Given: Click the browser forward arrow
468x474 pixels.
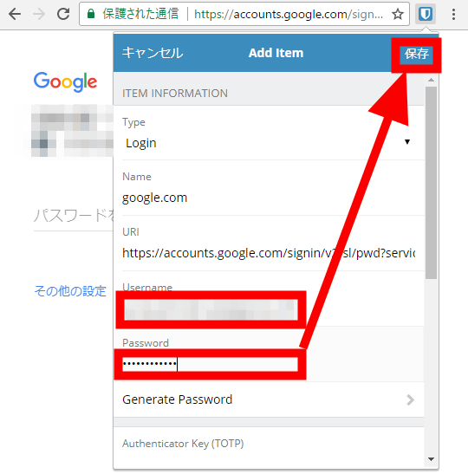Looking at the screenshot, I should click(x=39, y=14).
